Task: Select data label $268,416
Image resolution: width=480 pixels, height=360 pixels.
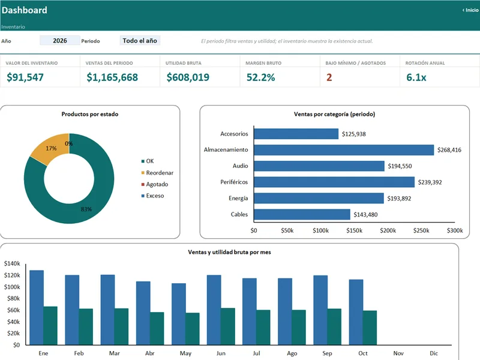Action: point(449,150)
